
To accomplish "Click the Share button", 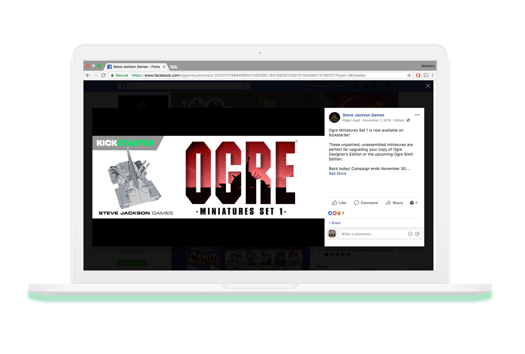I will (x=394, y=203).
